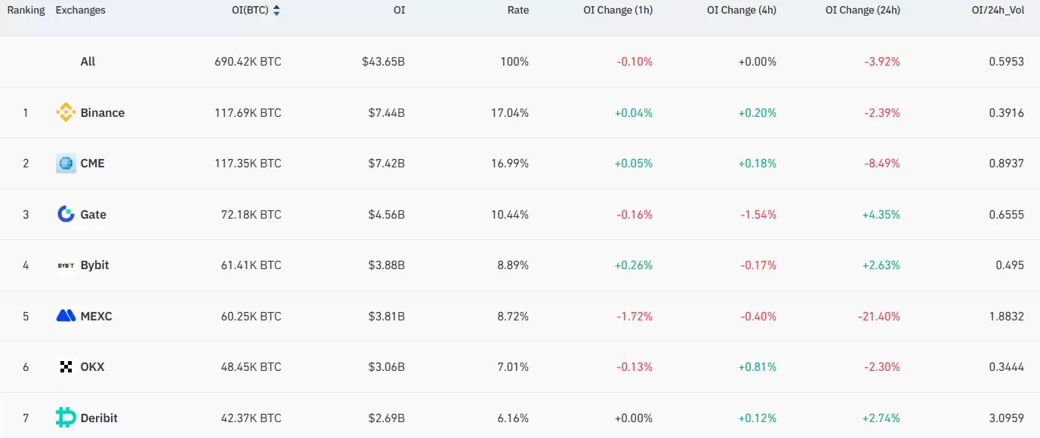Click the Ranking column header

26,11
